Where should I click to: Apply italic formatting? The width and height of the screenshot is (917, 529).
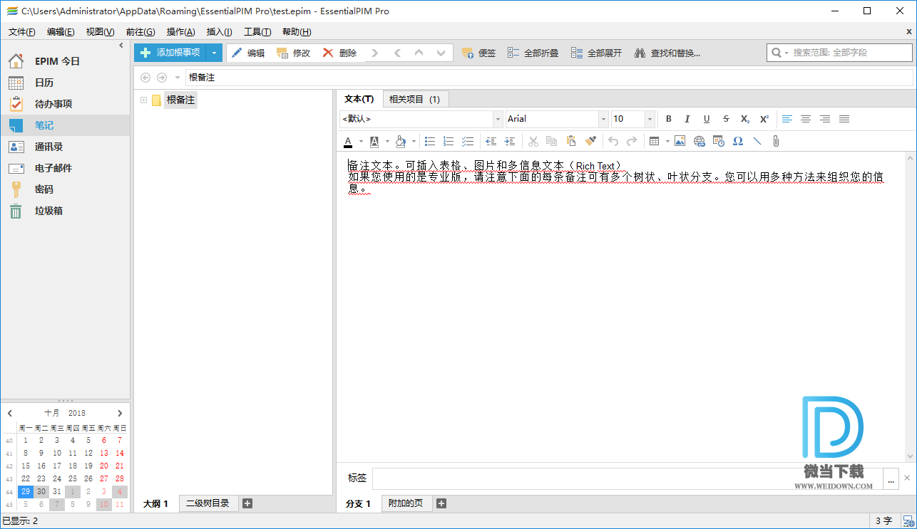point(687,119)
